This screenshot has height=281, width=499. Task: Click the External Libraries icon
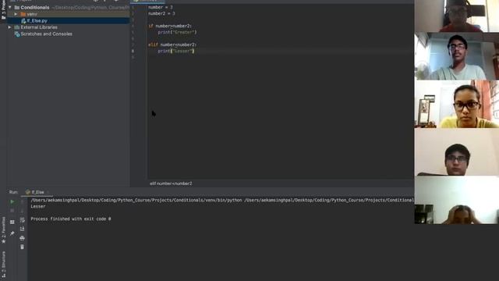coord(17,27)
